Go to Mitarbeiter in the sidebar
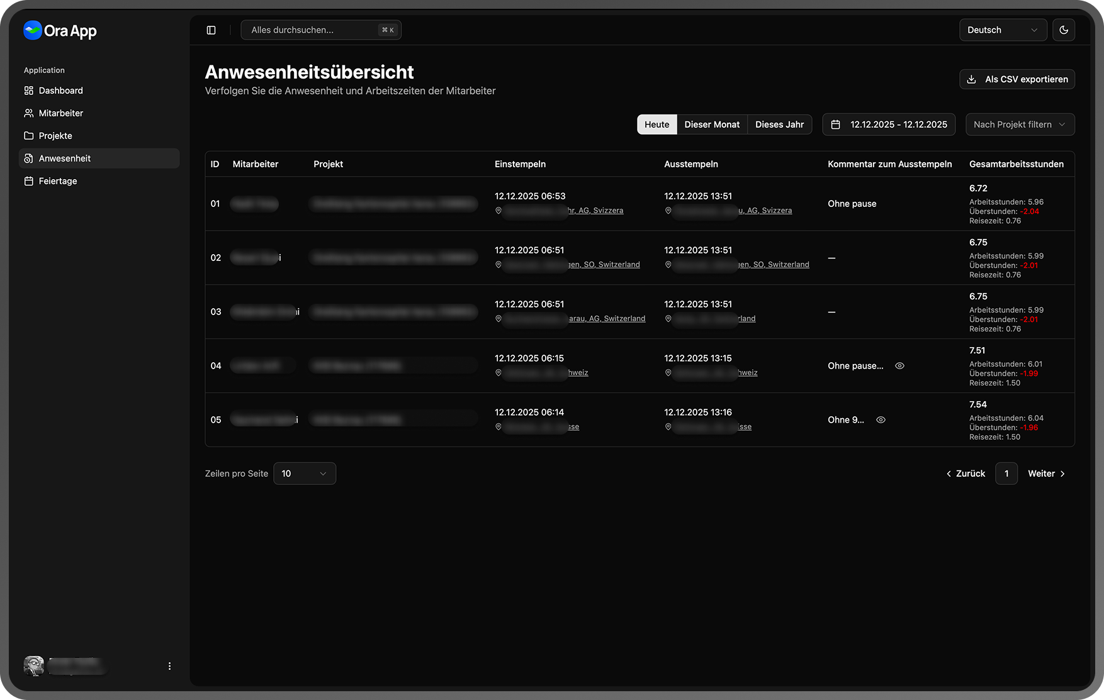This screenshot has height=700, width=1104. (60, 113)
